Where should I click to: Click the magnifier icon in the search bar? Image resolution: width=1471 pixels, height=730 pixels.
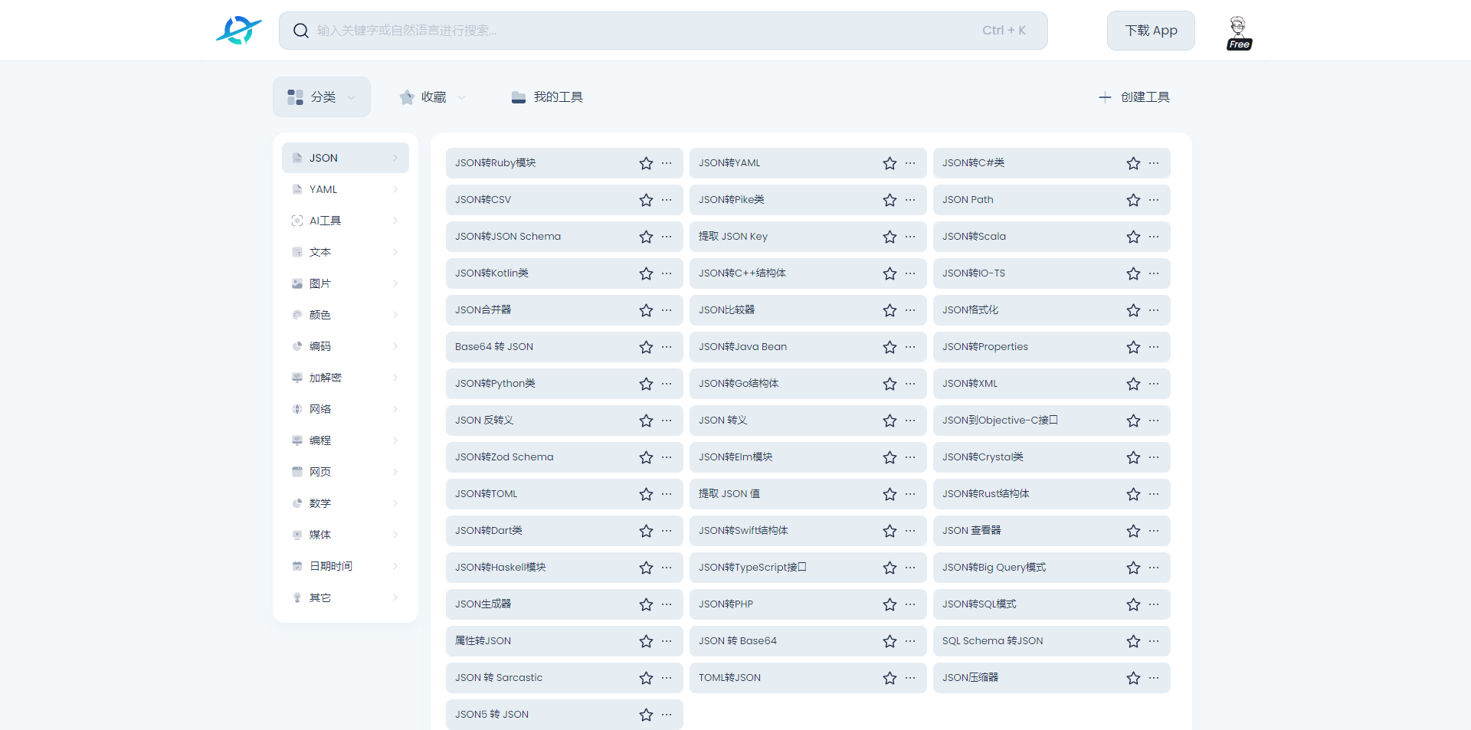pyautogui.click(x=301, y=31)
